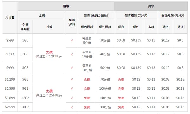
Task: Select the 256 Kbps throttle note
Action: click(49, 95)
